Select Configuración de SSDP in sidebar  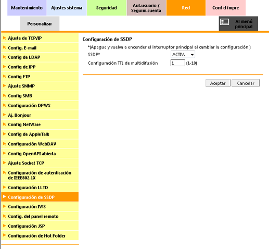(x=40, y=197)
